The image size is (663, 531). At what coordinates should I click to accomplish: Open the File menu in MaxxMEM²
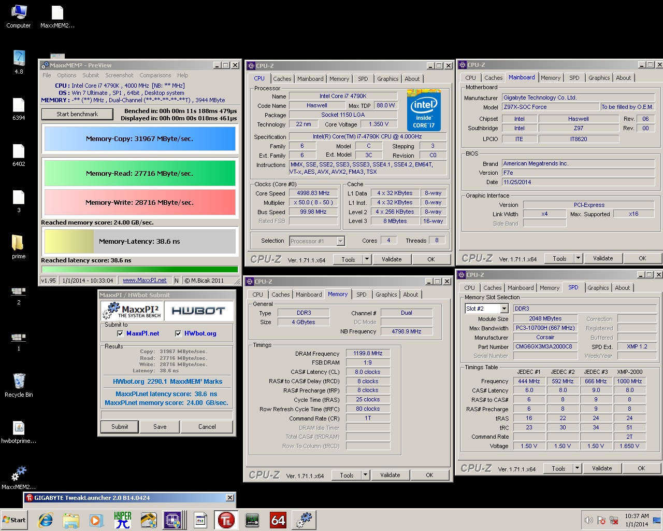pos(47,75)
